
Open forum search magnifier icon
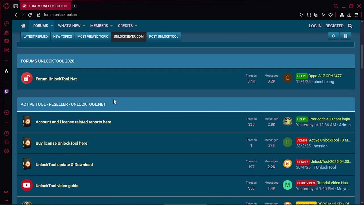pyautogui.click(x=350, y=26)
